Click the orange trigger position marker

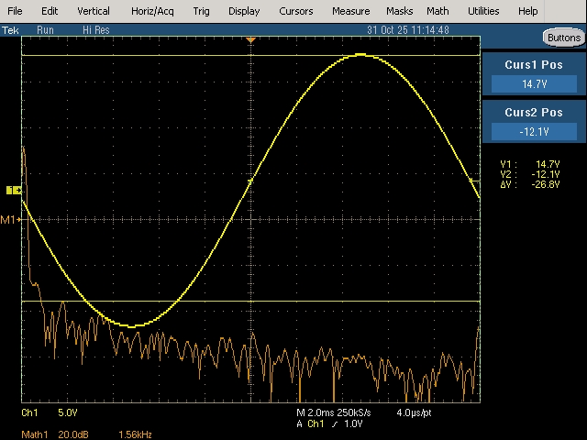coord(250,39)
